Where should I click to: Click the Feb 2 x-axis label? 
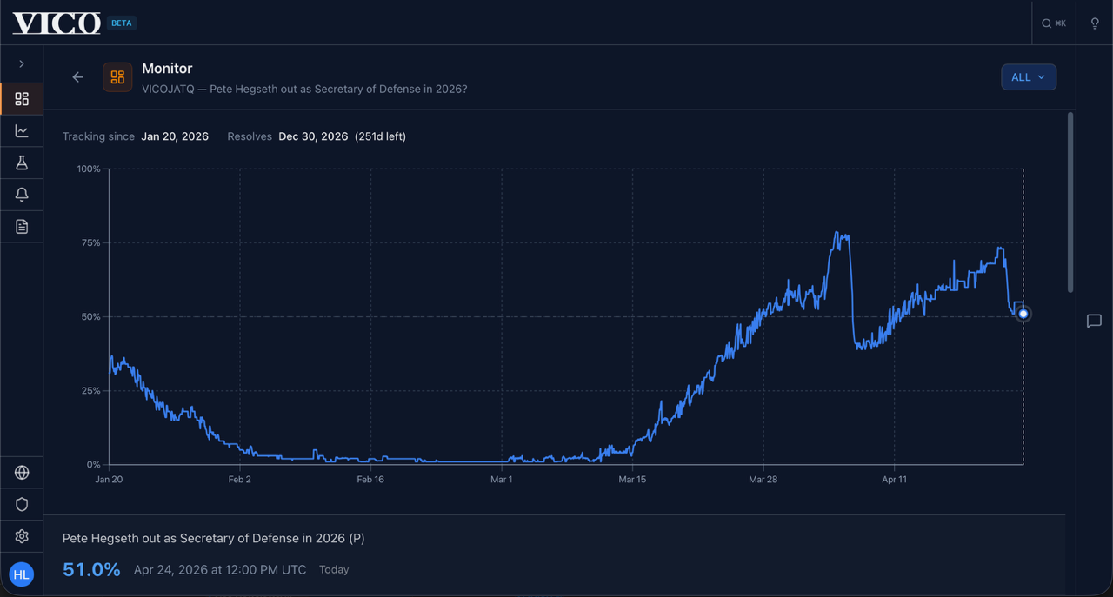coord(239,479)
